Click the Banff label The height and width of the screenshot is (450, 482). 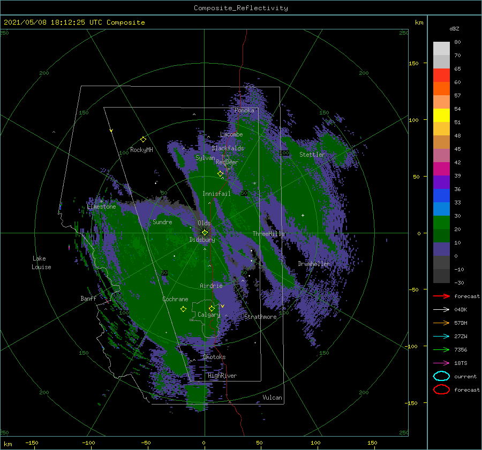88,298
